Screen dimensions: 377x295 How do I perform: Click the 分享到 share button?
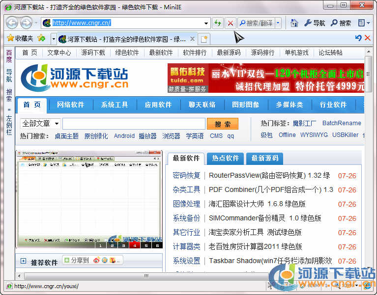click(x=77, y=260)
